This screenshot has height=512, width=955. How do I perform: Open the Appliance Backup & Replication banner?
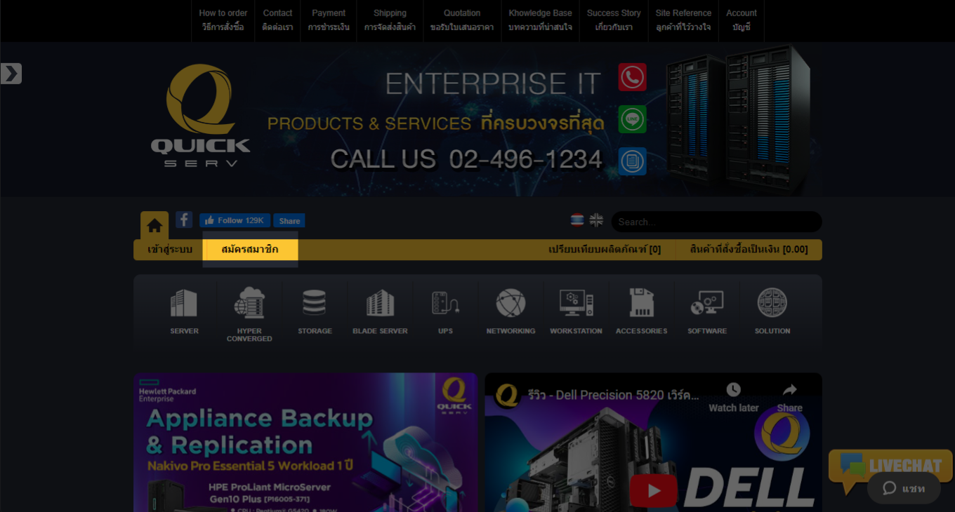tap(305, 443)
